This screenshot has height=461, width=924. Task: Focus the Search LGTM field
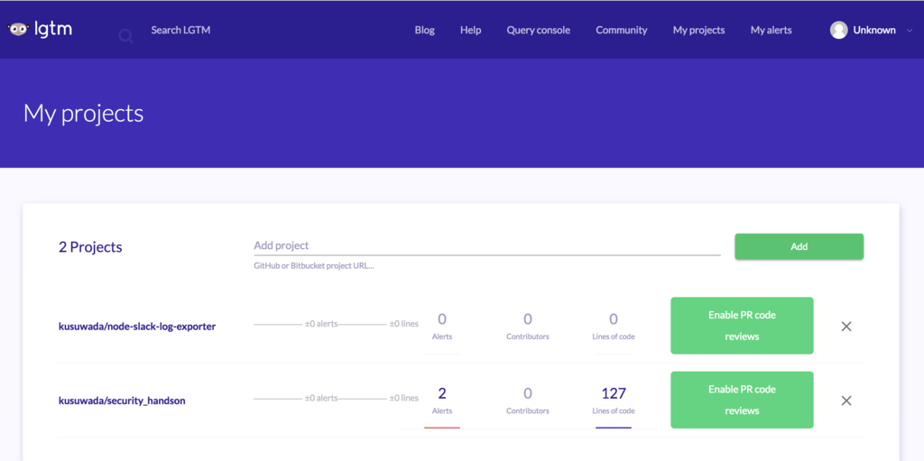180,30
